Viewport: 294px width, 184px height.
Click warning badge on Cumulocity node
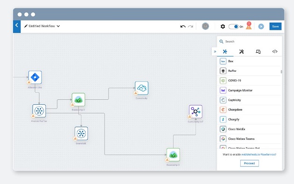click(135, 93)
